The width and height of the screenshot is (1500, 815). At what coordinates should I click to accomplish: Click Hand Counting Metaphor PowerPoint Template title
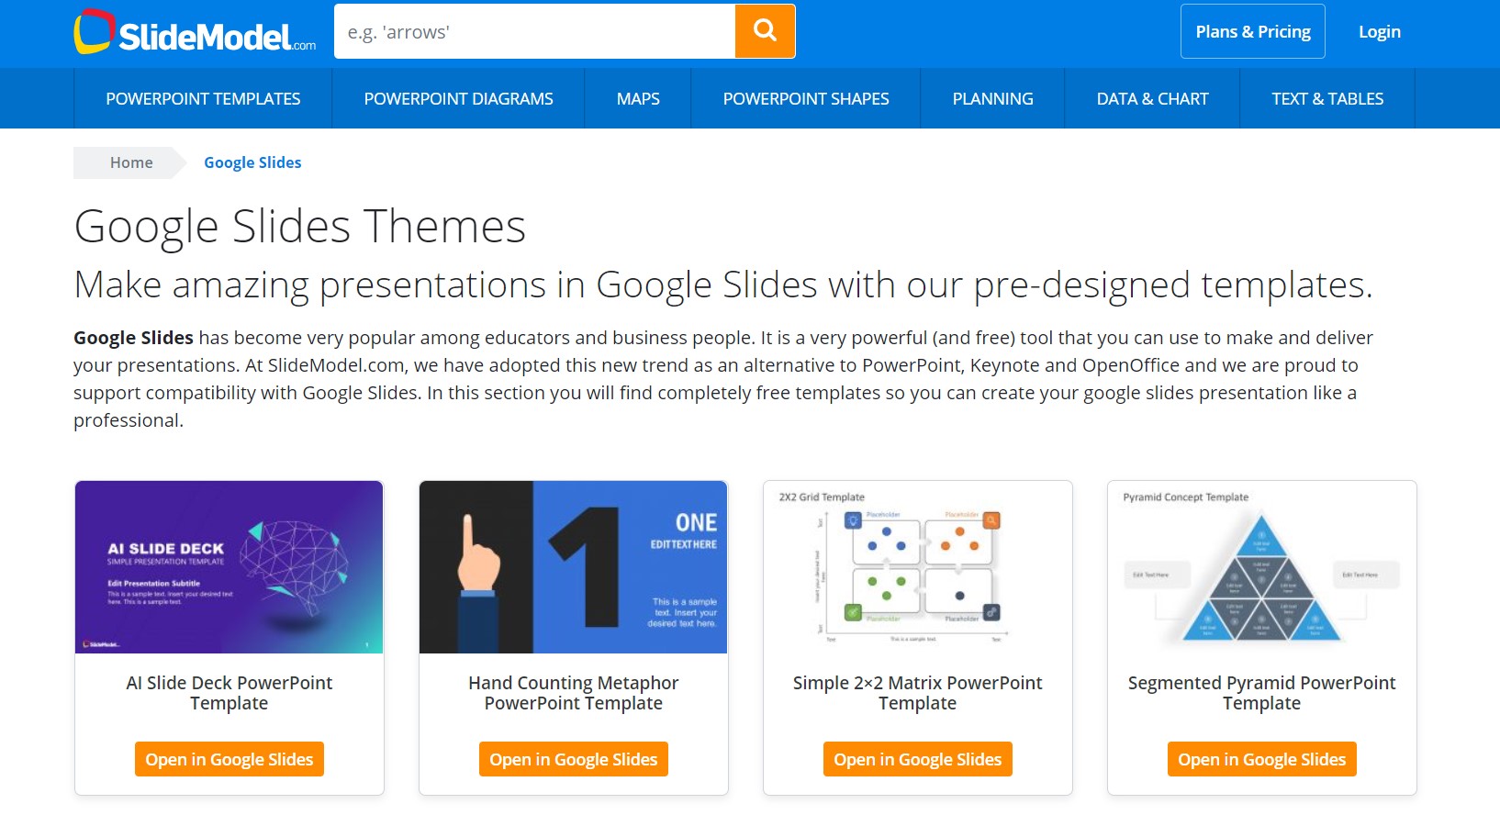(x=574, y=693)
